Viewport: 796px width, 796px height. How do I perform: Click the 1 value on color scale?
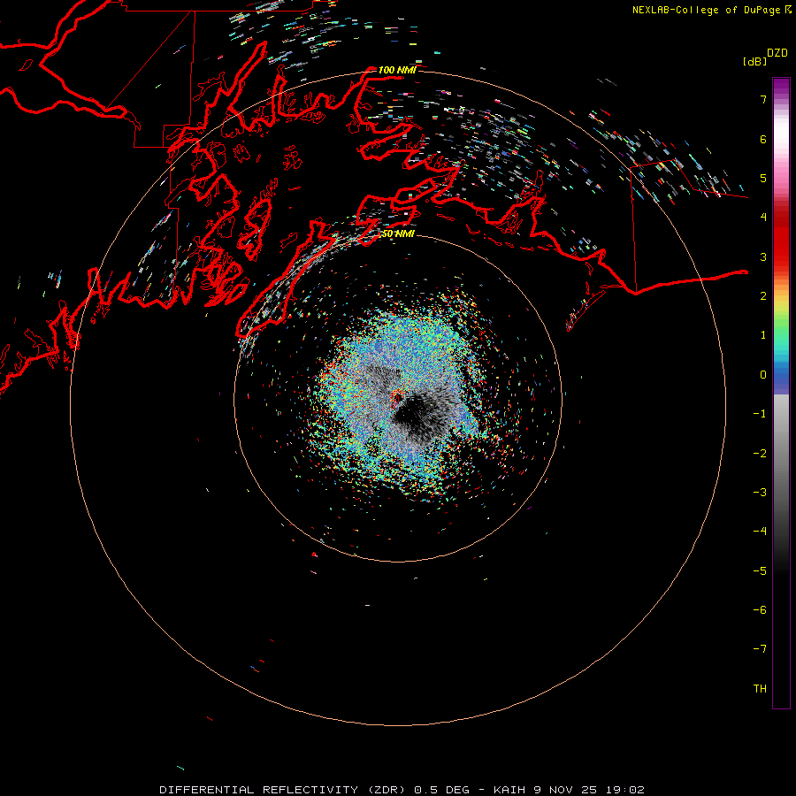pyautogui.click(x=763, y=335)
